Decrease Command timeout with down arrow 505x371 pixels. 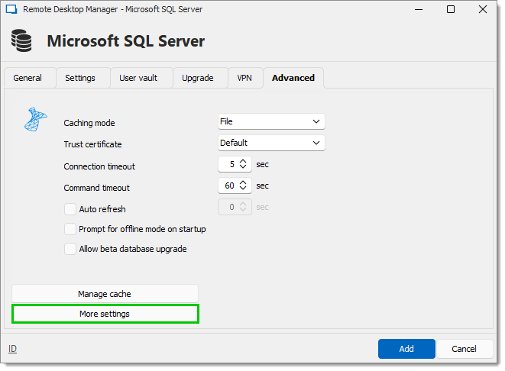pyautogui.click(x=243, y=189)
